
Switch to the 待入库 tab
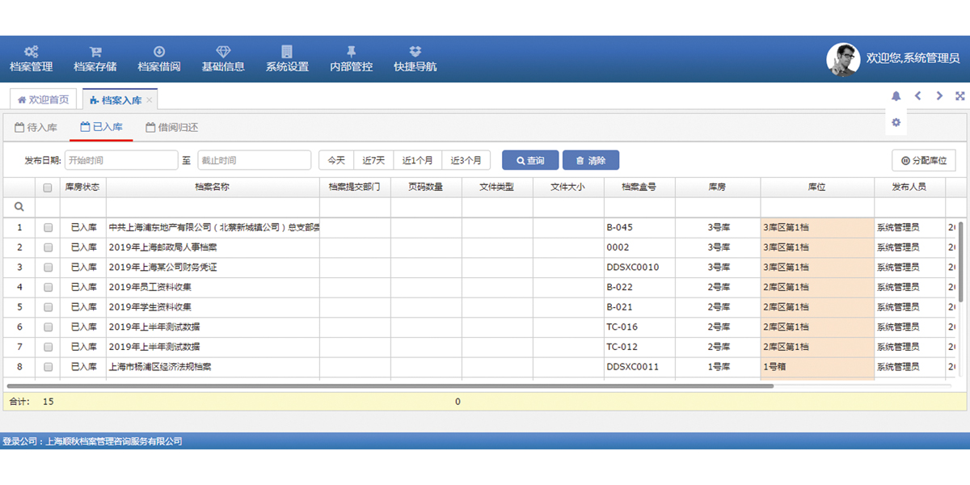pyautogui.click(x=36, y=128)
